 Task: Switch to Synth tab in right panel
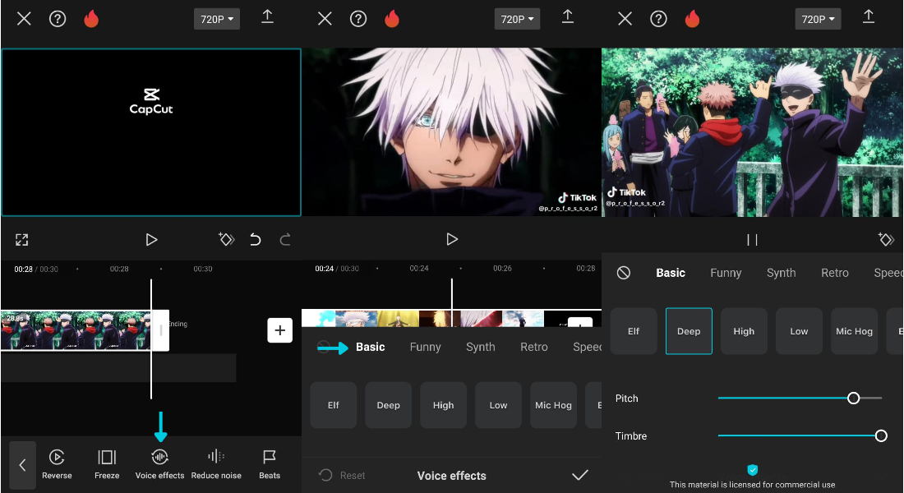[782, 273]
